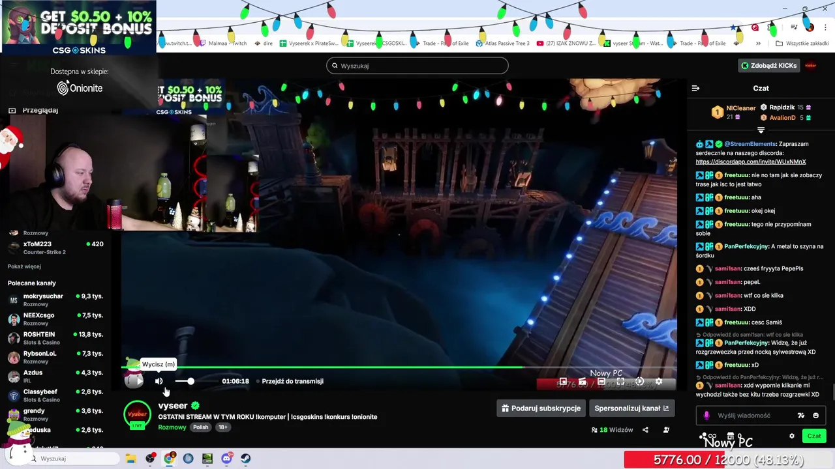Open the vyseer channel avatar

pos(137,415)
